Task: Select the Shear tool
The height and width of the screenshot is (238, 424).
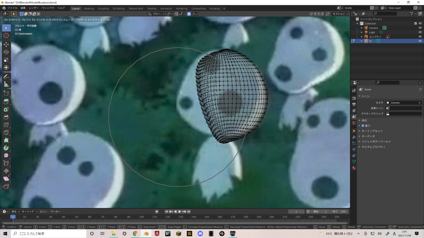Action: [x=6, y=179]
